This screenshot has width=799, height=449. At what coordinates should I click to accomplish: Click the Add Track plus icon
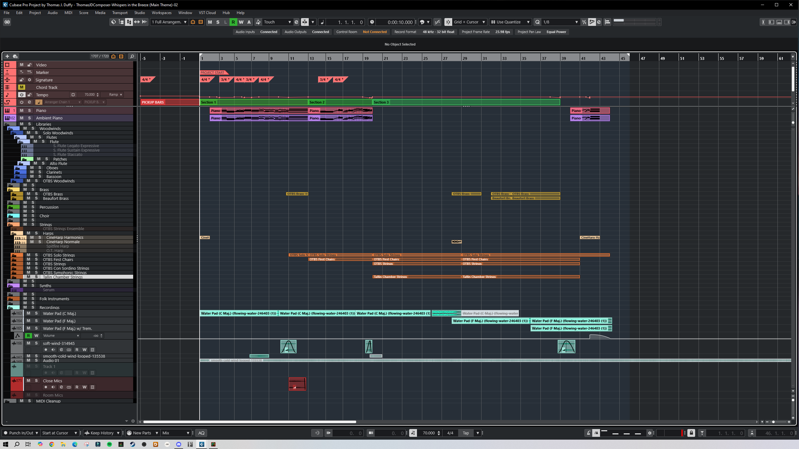[7, 56]
